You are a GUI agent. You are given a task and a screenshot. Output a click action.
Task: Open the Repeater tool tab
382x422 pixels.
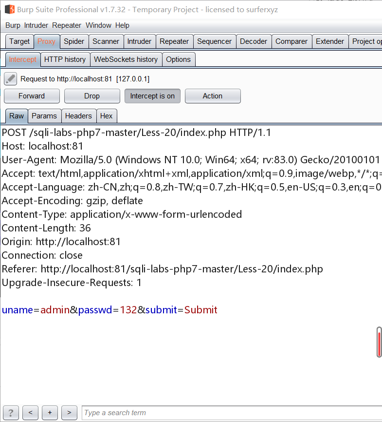(x=174, y=41)
